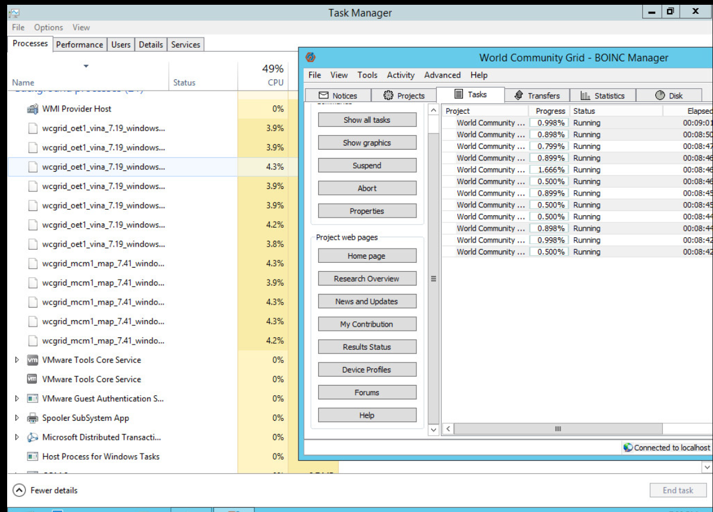Expand the Spooler SubSystem App row
Image resolution: width=713 pixels, height=512 pixels.
[17, 418]
